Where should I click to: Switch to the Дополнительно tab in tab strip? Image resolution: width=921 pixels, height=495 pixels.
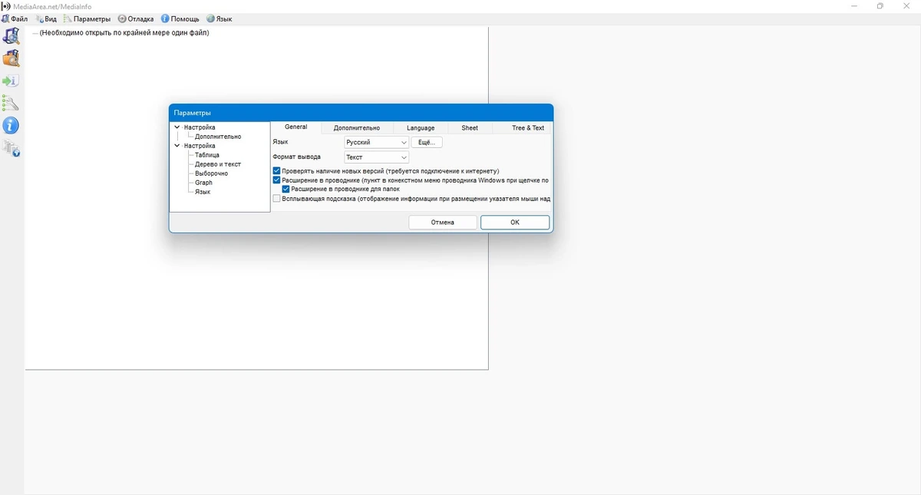357,128
